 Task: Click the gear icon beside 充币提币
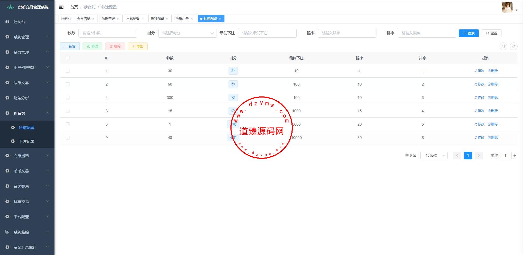click(7, 156)
